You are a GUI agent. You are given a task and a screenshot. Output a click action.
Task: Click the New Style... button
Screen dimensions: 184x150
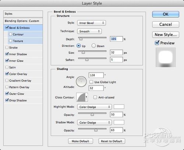tap(166, 35)
